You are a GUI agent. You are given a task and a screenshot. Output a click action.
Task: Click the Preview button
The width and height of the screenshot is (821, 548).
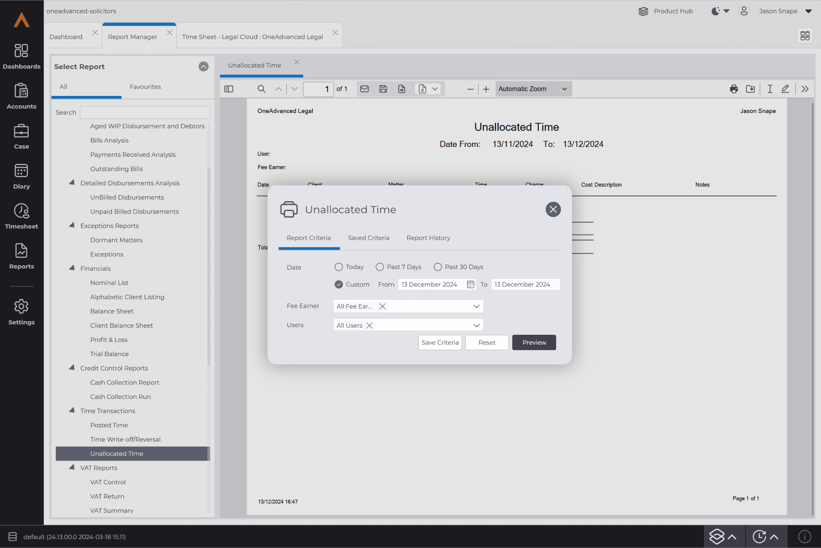(x=534, y=342)
